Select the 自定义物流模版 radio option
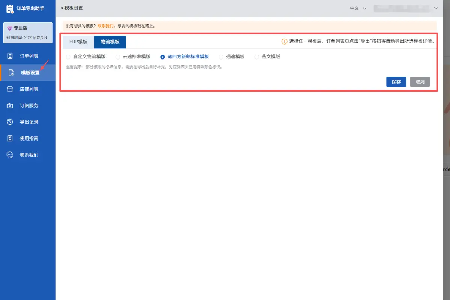 68,57
